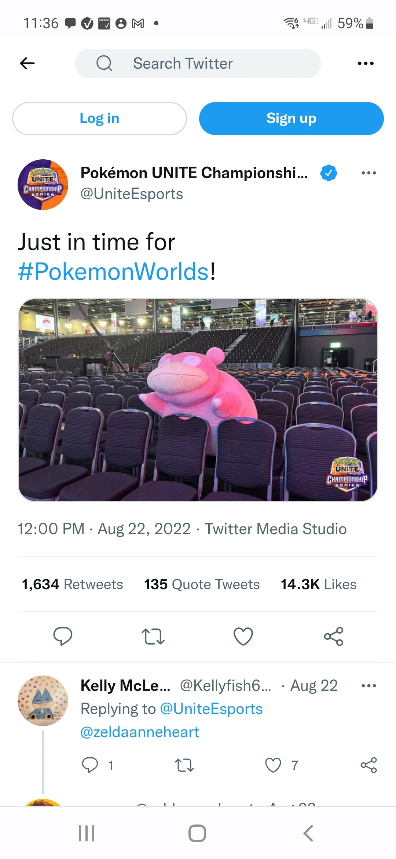The width and height of the screenshot is (396, 859).
Task: Tap the heart icon to like the tweet
Action: 243,636
